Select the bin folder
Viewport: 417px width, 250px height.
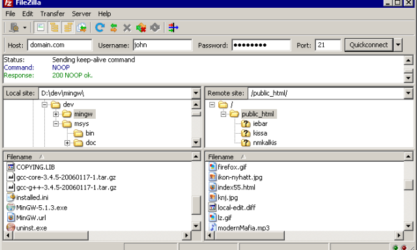[90, 133]
